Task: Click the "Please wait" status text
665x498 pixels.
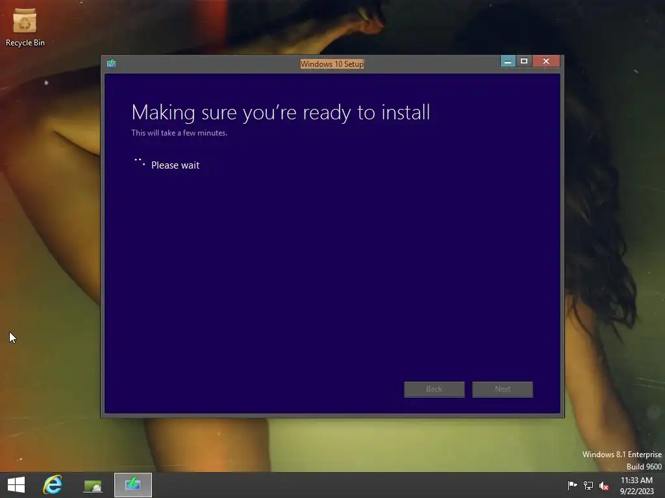Action: click(x=175, y=165)
